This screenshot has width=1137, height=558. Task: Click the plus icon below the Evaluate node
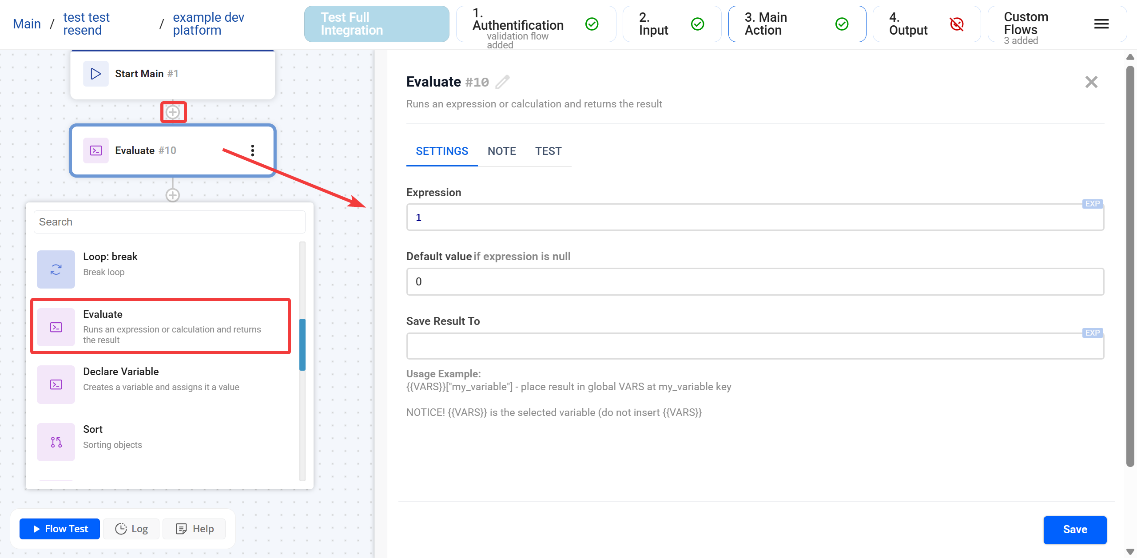pos(173,195)
